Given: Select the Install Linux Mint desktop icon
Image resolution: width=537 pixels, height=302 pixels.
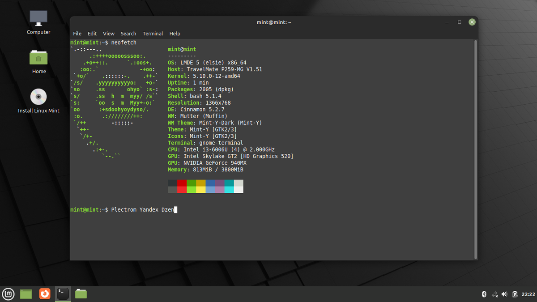Looking at the screenshot, I should pos(38,101).
